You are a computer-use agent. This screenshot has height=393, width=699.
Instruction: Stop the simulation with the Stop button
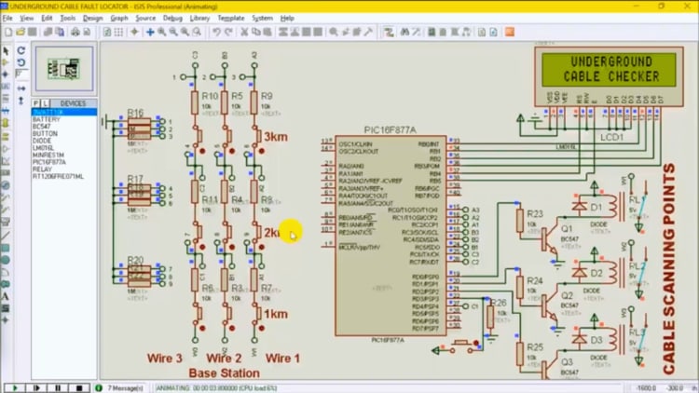79,388
